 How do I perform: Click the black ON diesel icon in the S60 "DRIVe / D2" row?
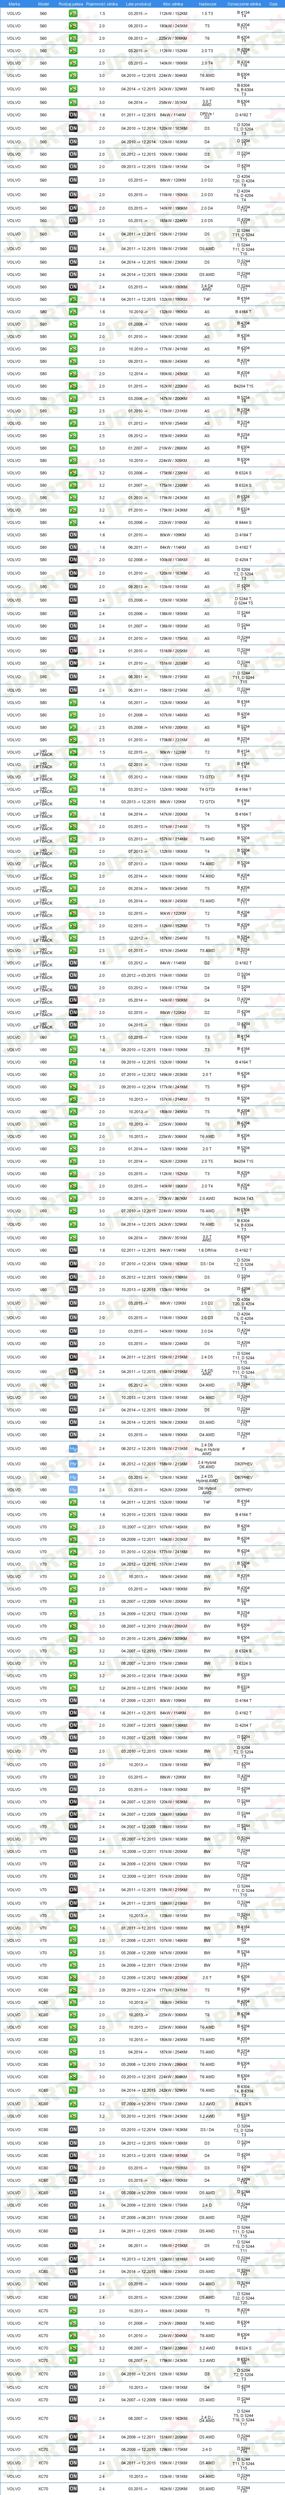click(73, 114)
